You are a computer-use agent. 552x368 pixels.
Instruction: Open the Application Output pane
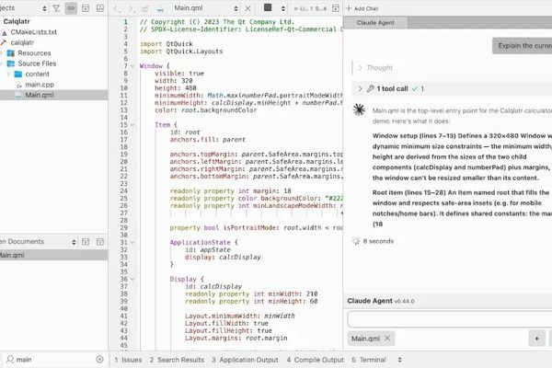click(245, 360)
